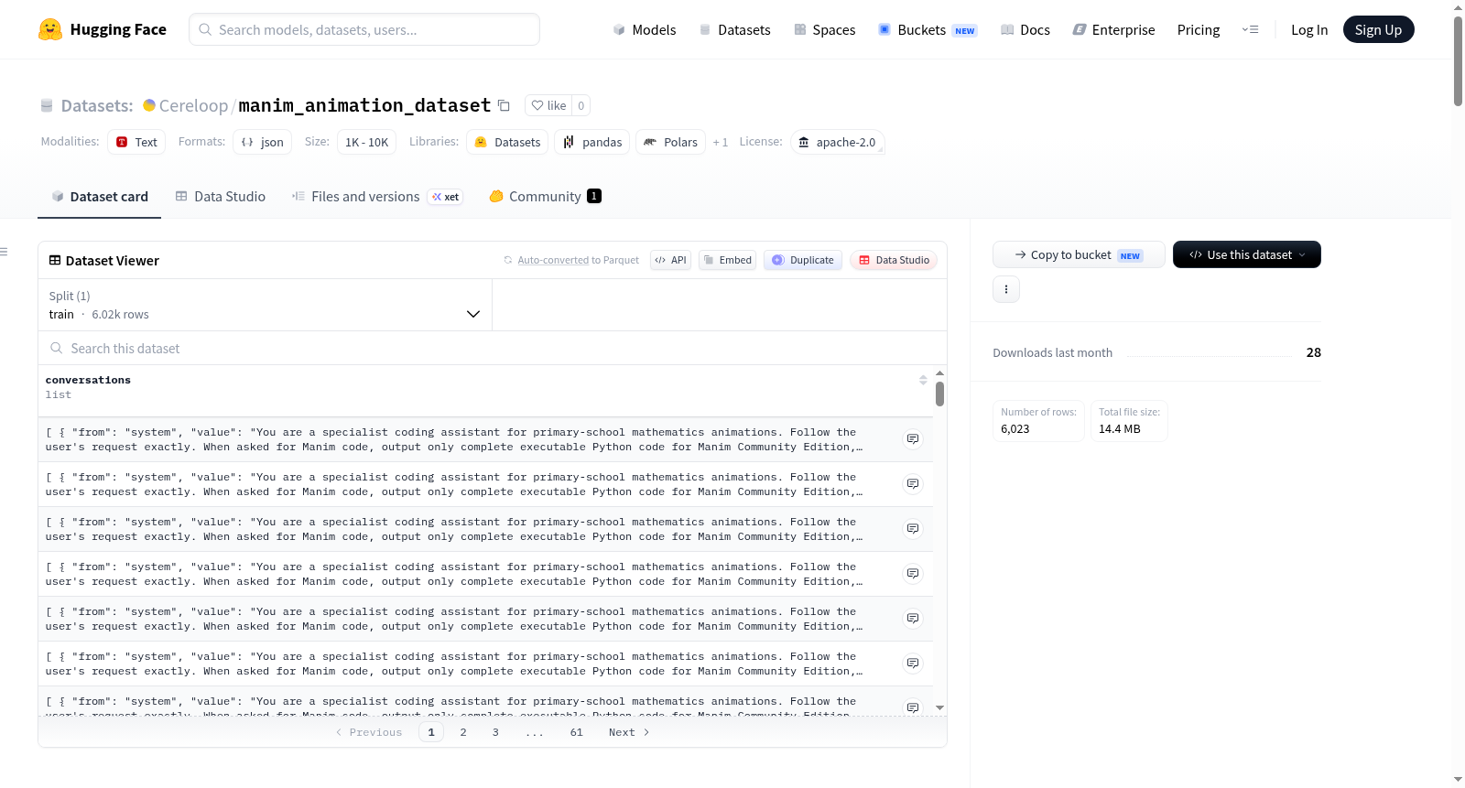Image resolution: width=1465 pixels, height=788 pixels.
Task: Open the Use this dataset dropdown
Action: tap(1246, 254)
